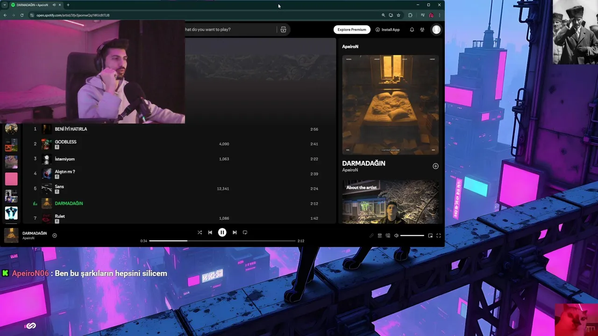The height and width of the screenshot is (336, 598).
Task: Go to the previous track
Action: point(210,232)
